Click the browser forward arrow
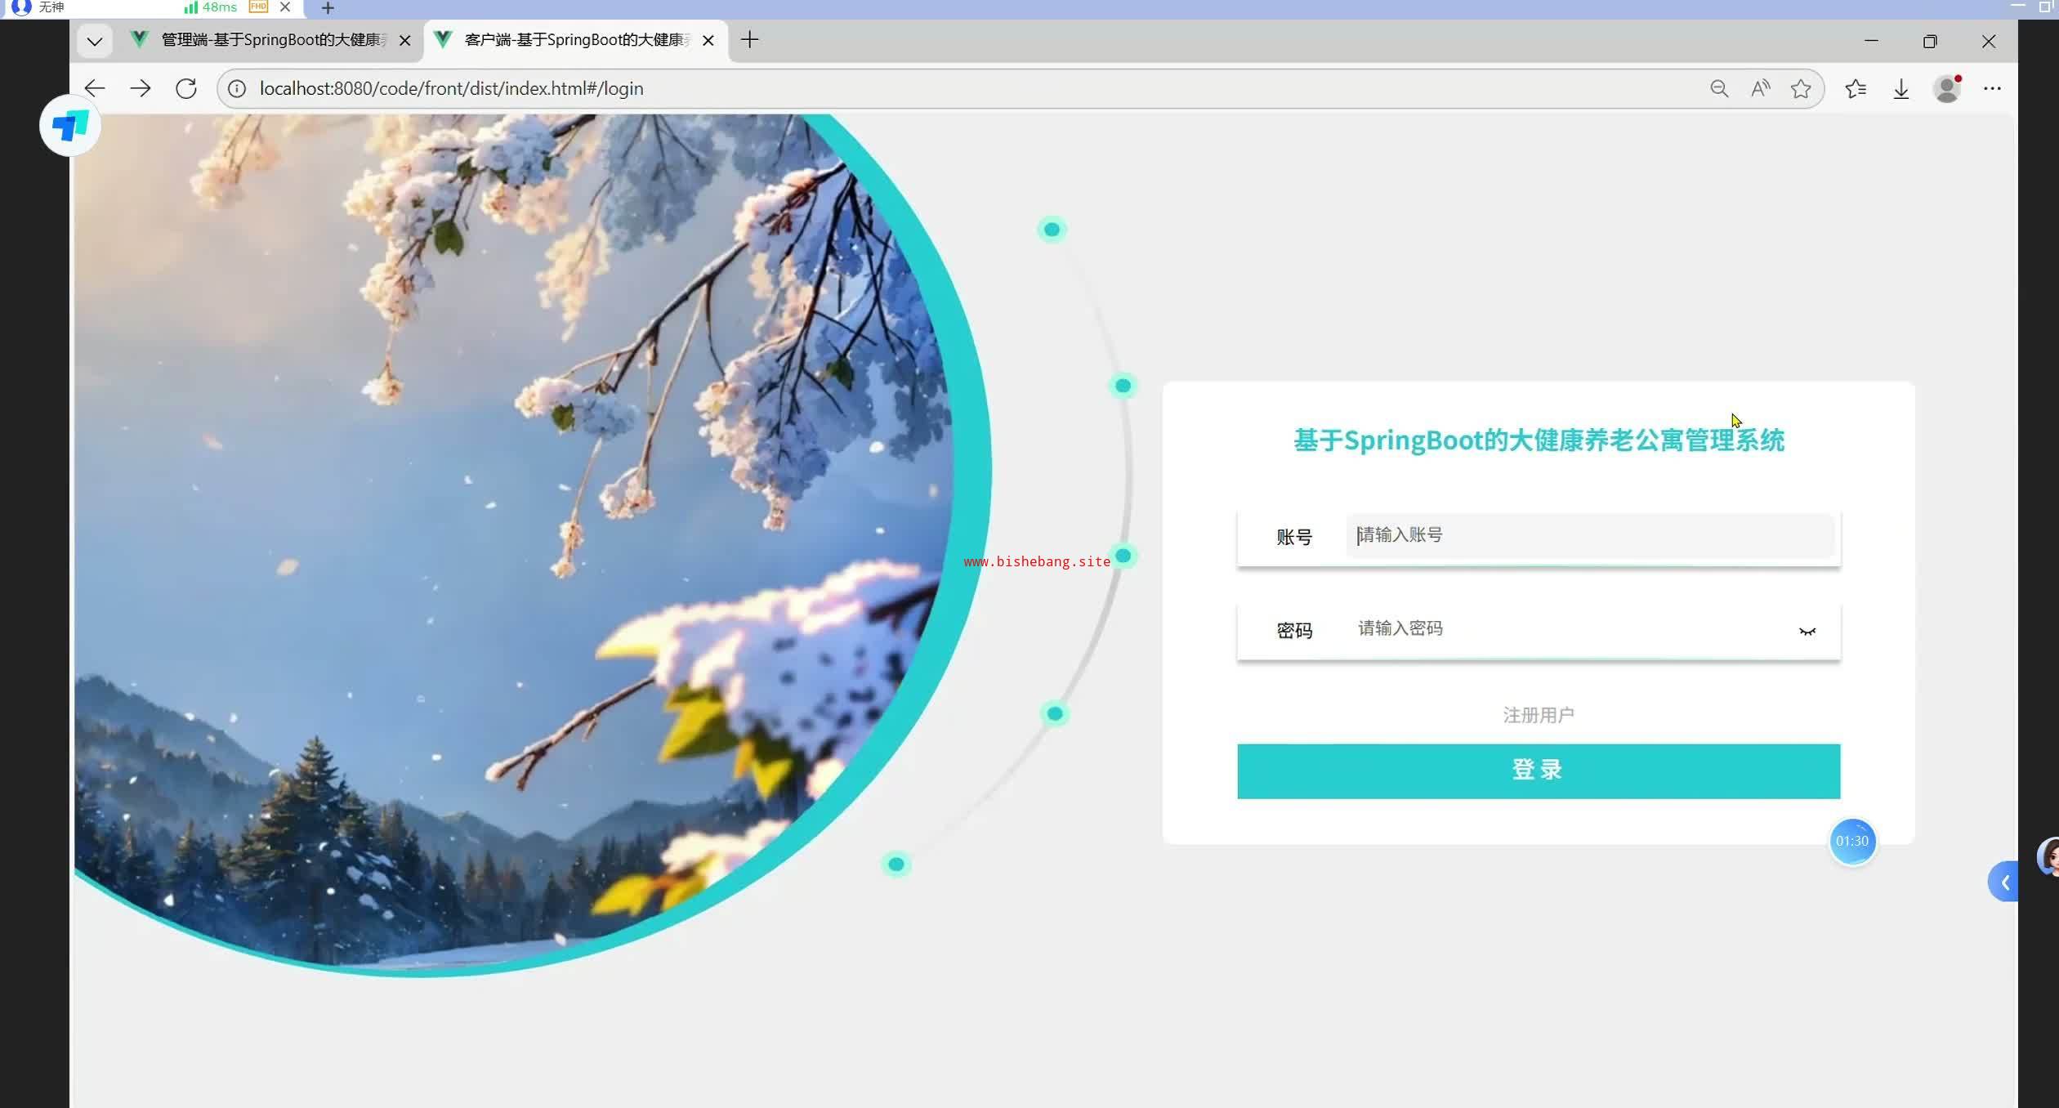 [141, 88]
